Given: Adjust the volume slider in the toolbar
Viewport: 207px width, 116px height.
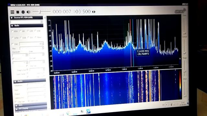Looking at the screenshot, I should (x=42, y=12).
